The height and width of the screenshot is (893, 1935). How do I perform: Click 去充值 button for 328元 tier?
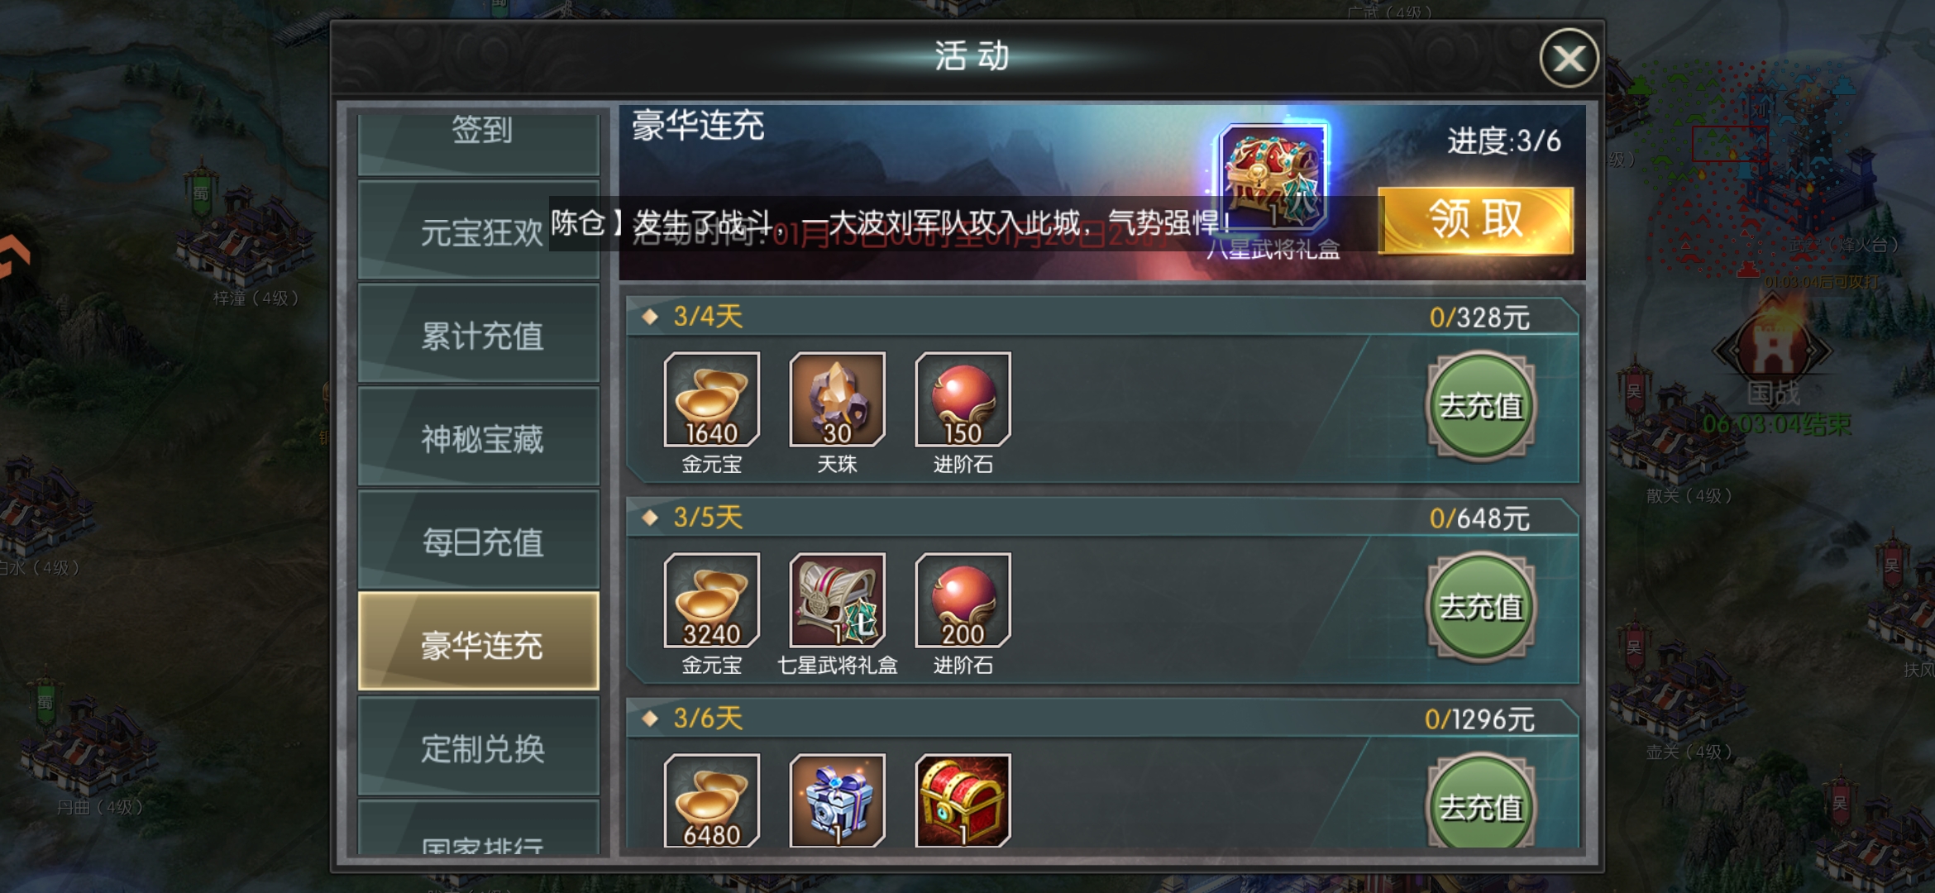(x=1481, y=406)
